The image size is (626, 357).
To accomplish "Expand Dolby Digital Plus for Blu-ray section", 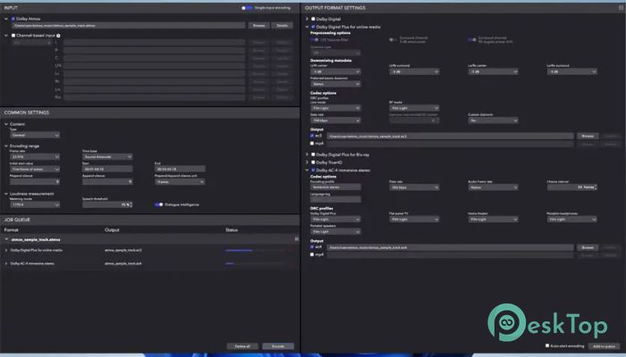I will click(x=307, y=154).
